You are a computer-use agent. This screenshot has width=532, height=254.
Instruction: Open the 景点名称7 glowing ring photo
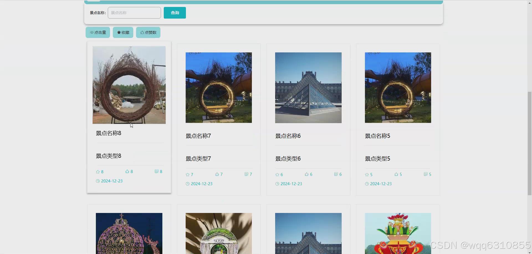coord(219,88)
